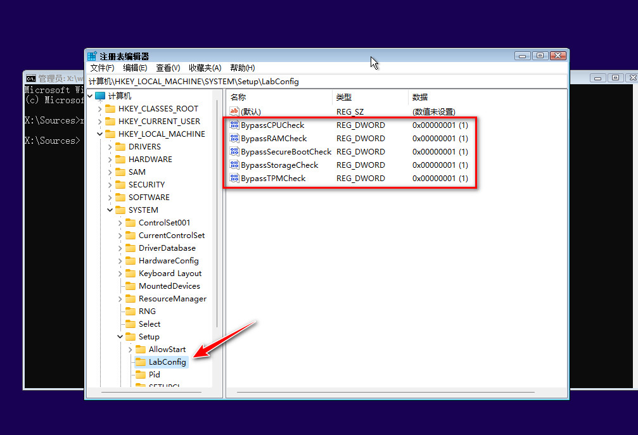Open the 查看(V) menu
Screen dimensions: 638x435
(x=168, y=68)
